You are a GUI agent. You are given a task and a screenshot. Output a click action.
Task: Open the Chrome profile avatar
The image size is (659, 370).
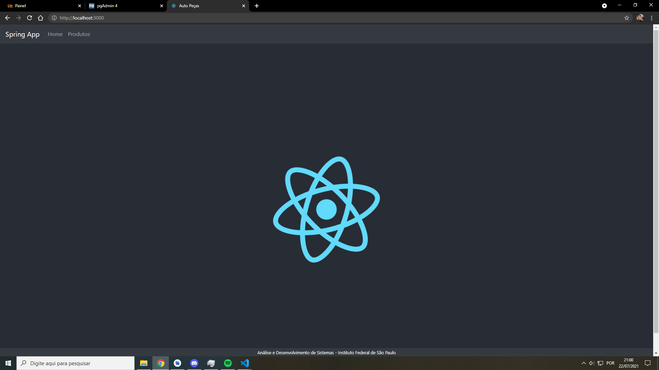640,18
